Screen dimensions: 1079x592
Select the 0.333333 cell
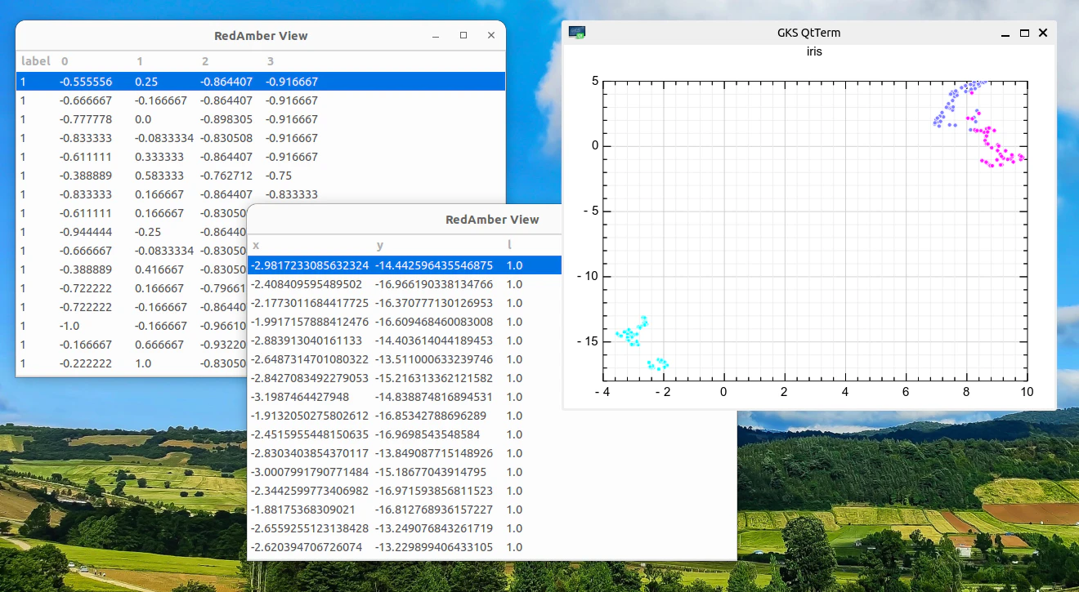[x=159, y=157]
